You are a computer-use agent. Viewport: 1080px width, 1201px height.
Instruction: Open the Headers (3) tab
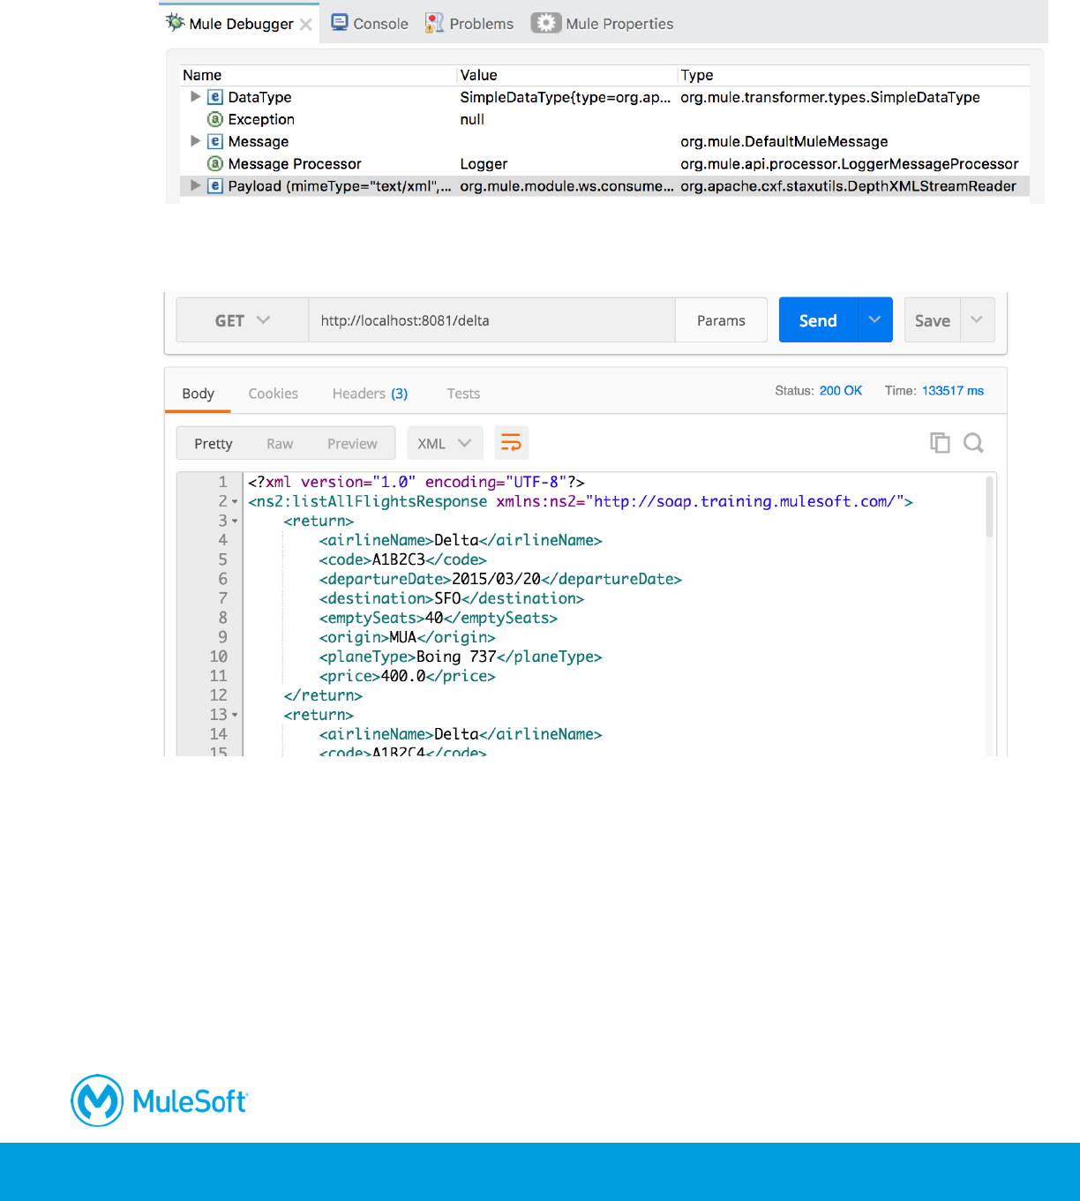(370, 394)
